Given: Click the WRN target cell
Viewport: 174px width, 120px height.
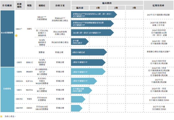Looking at the screenshot, I should click(29, 99).
